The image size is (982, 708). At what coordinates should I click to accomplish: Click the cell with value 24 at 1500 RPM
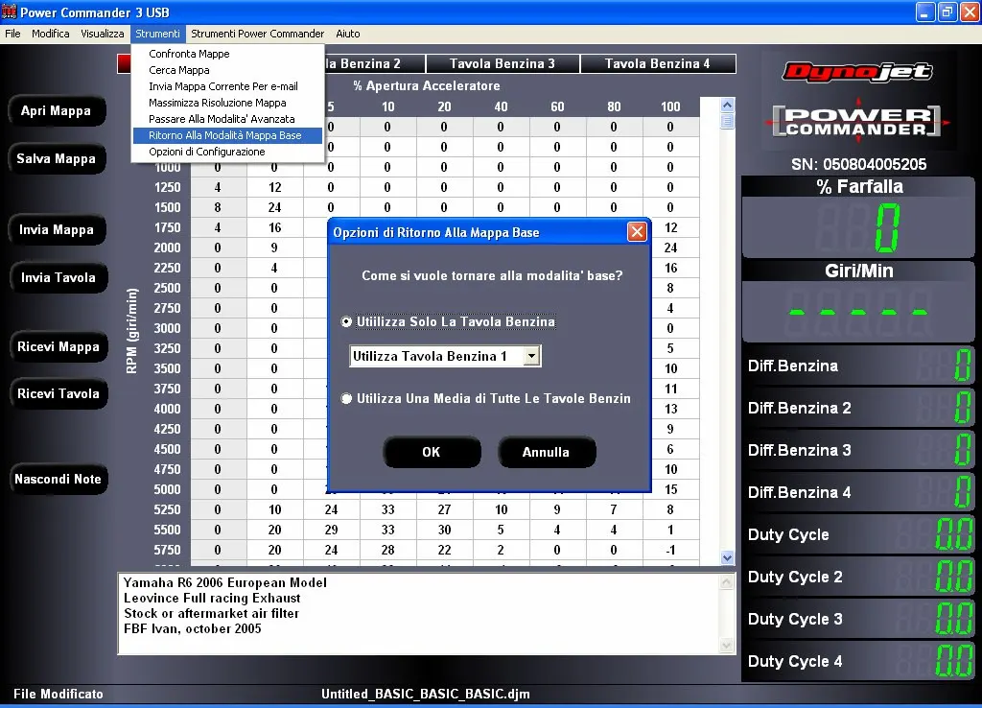tap(275, 207)
